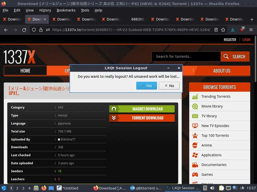Click the Trending Torrents chart icon
The width and height of the screenshot is (257, 192).
pos(195,97)
